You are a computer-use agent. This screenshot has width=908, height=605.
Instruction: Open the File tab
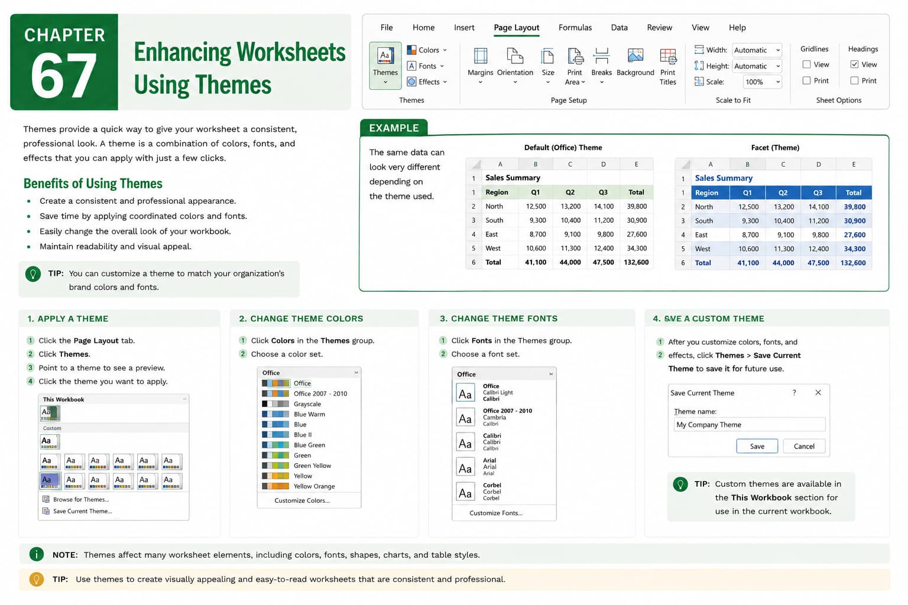click(x=387, y=27)
